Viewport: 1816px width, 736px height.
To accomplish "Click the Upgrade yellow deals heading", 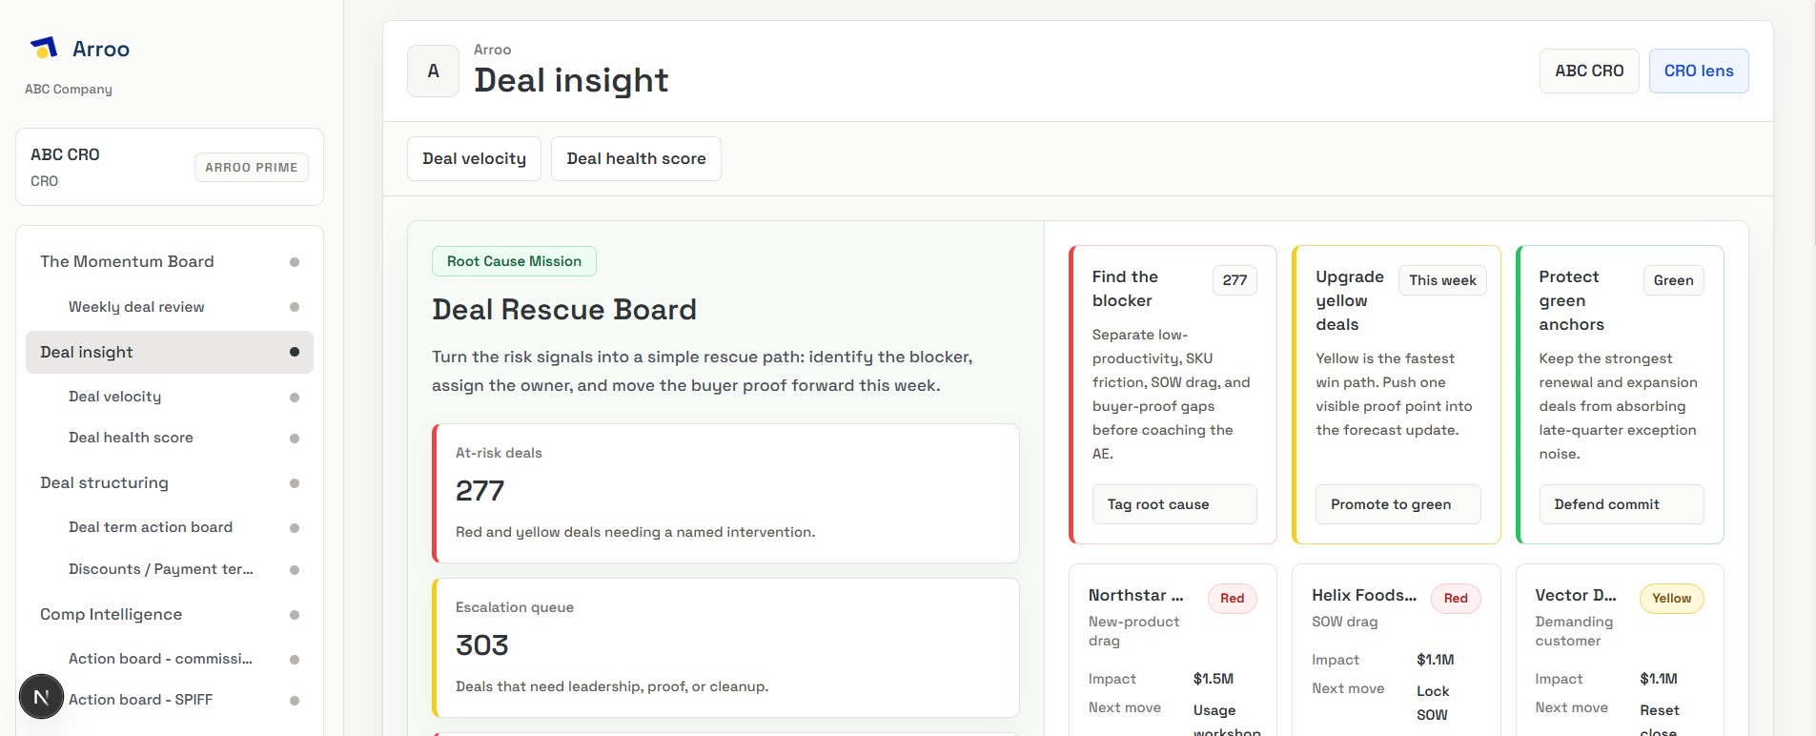I will coord(1350,300).
